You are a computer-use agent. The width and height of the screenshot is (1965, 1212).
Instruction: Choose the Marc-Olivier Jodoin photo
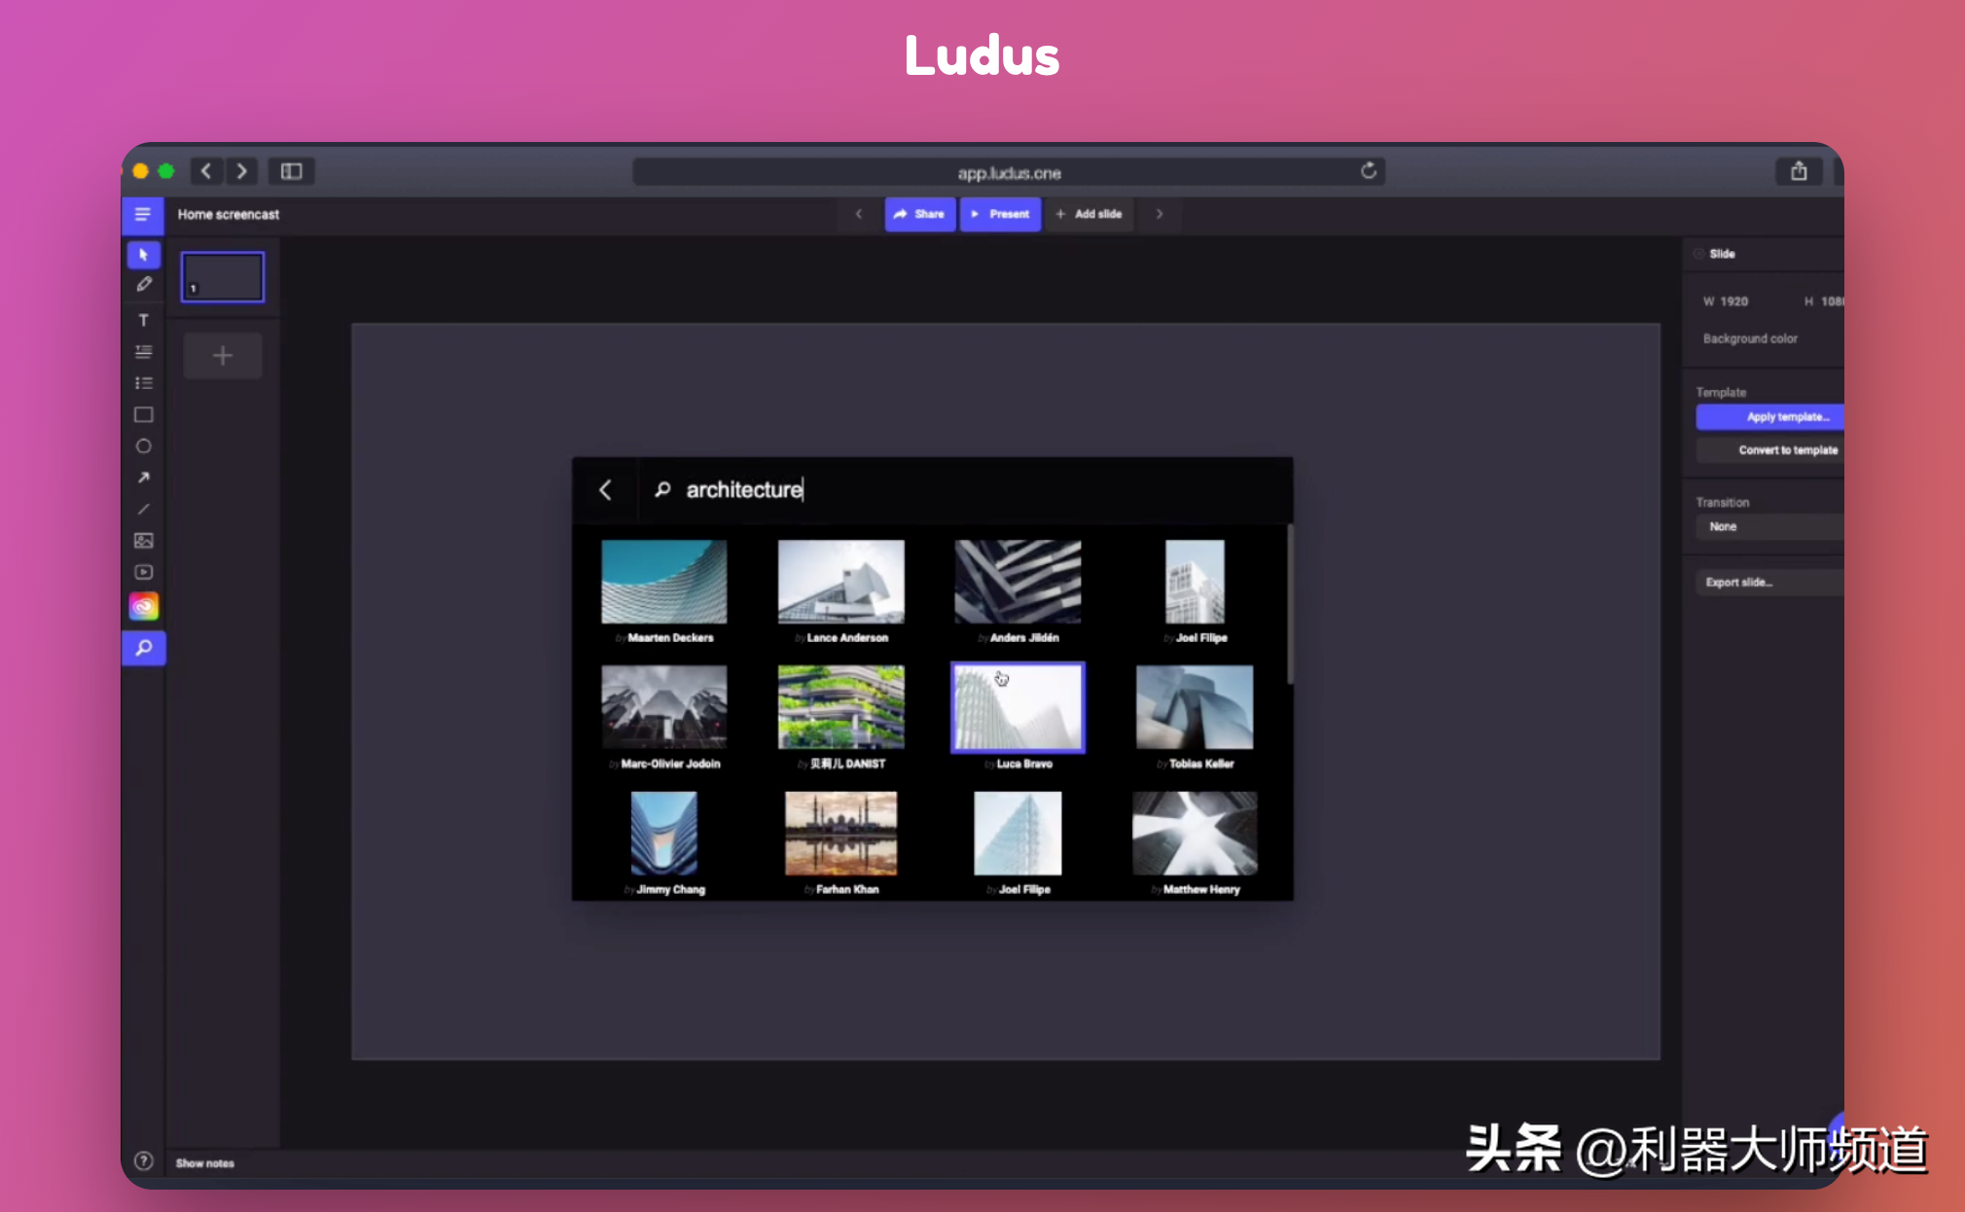click(664, 707)
